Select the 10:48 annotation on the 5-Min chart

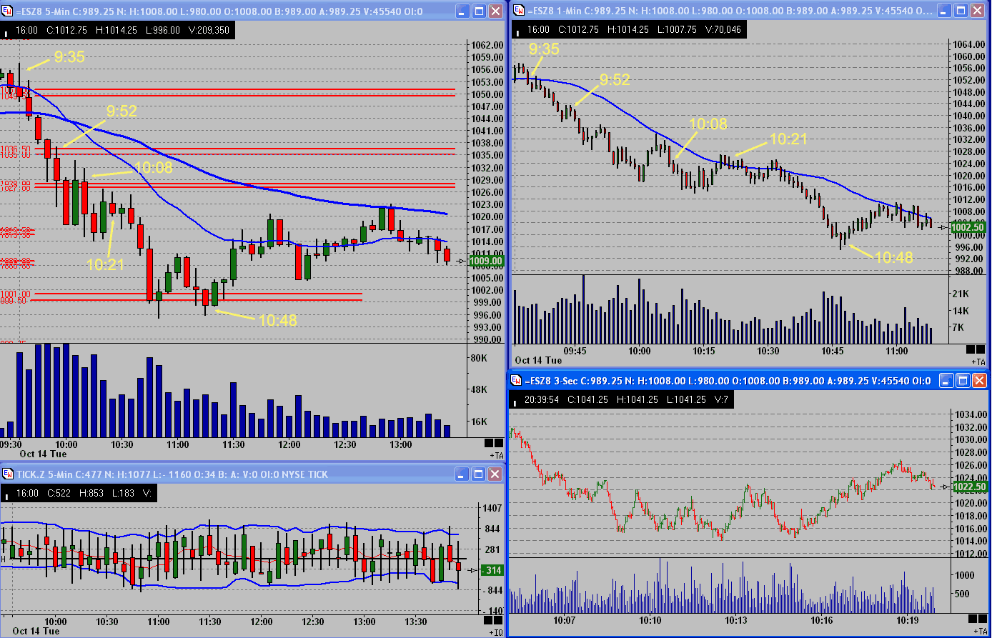[x=278, y=321]
